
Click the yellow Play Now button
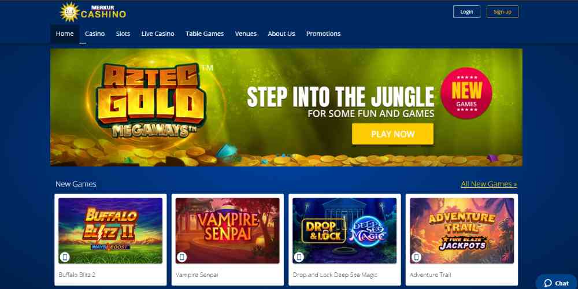[x=392, y=134]
